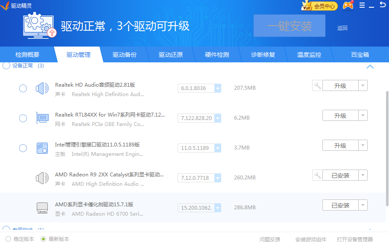
Task: Click the wrench icon beside AMD Radeon R9 已安装
Action: (x=317, y=176)
